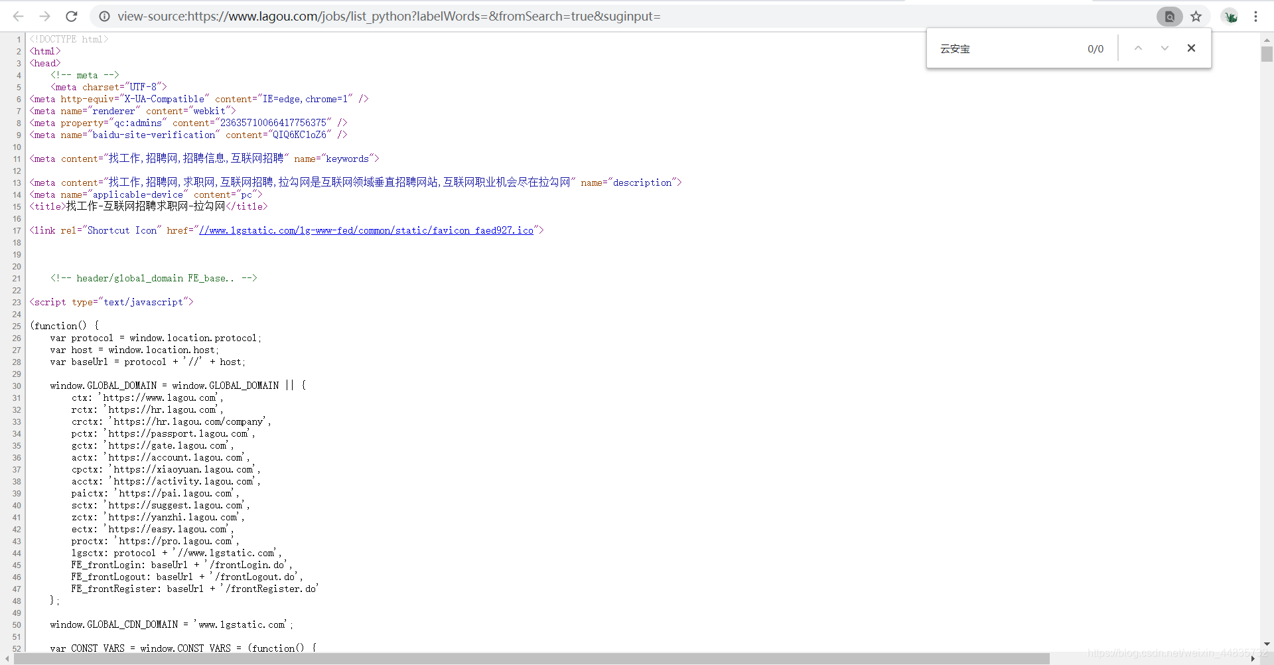Viewport: 1274px width, 665px height.
Task: Close the find bar
Action: coord(1191,48)
